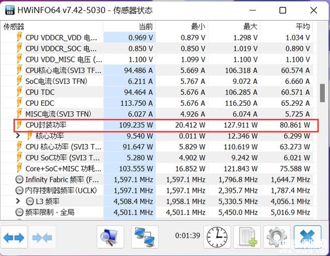The height and width of the screenshot is (256, 330).
Task: Select the CPU TDC row label
Action: (x=40, y=92)
